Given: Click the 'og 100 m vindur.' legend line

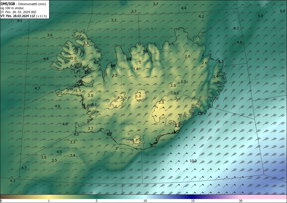Looking at the screenshot, I should pos(12,8).
